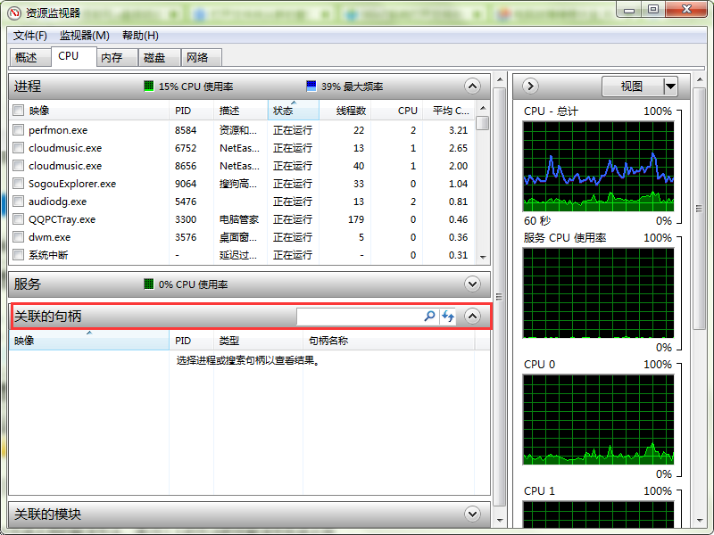This screenshot has height=535, width=714.
Task: Tick the SogouExplorer.exe checkbox
Action: click(x=18, y=184)
